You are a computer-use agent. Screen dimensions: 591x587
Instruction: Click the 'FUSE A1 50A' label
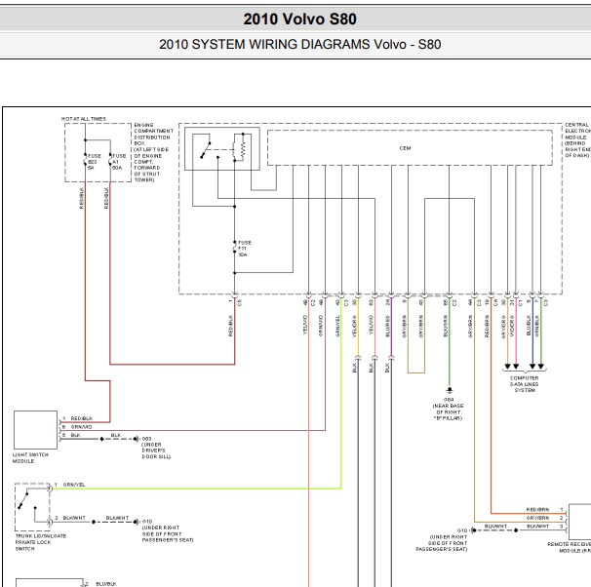119,162
